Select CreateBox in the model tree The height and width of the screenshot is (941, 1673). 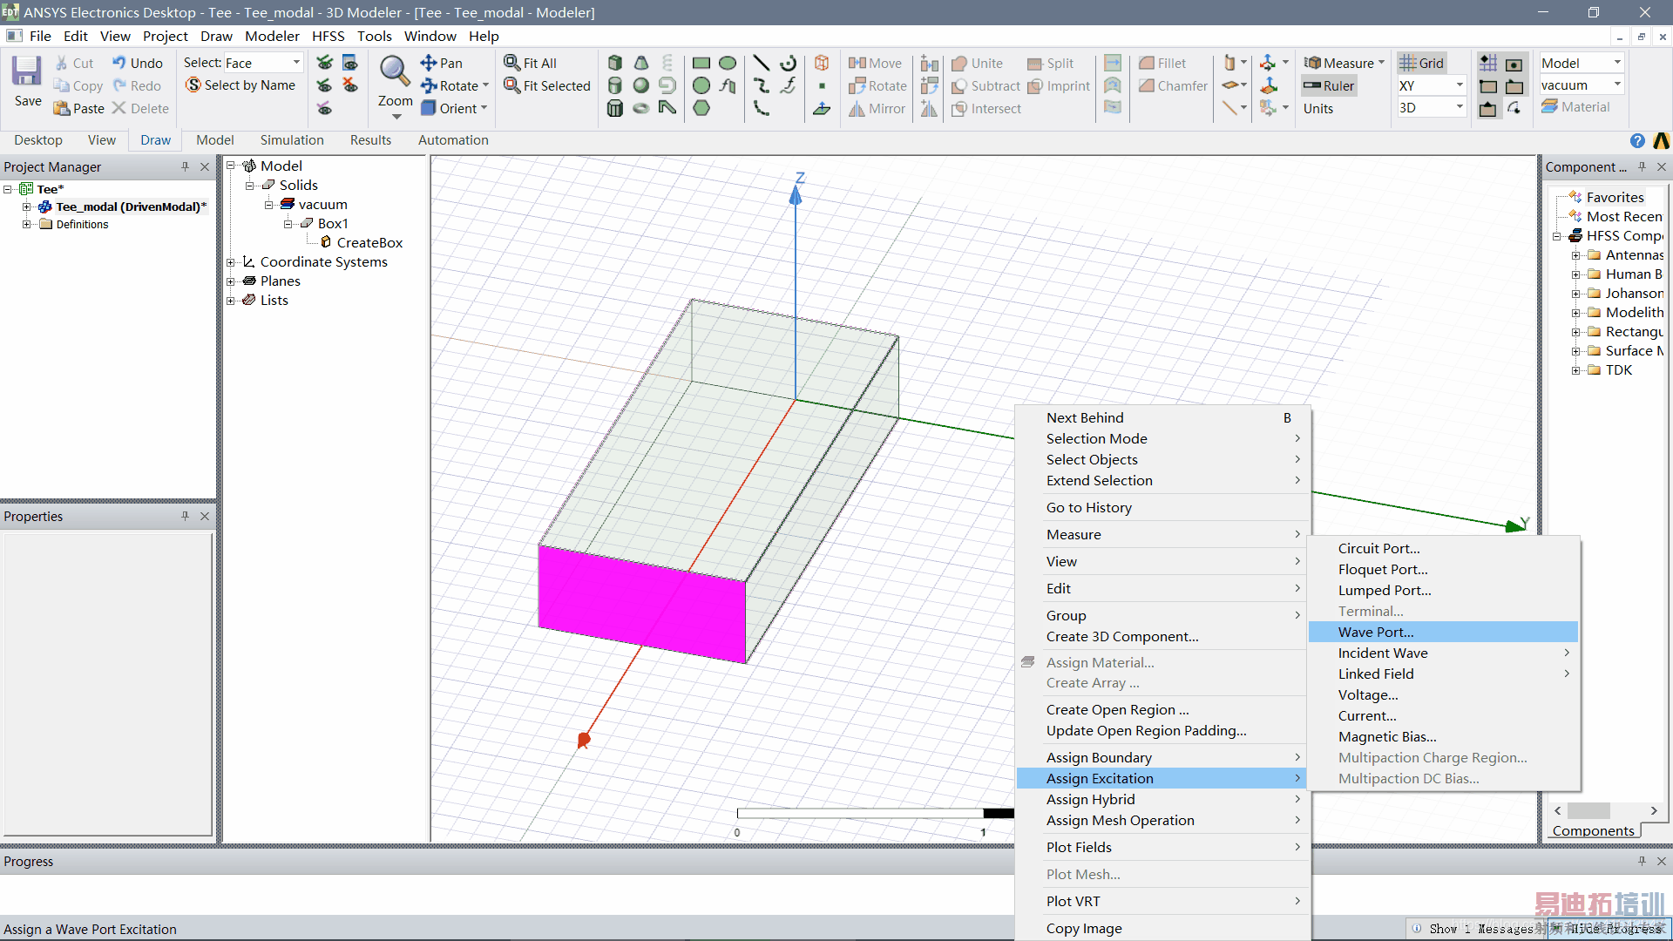(x=369, y=242)
